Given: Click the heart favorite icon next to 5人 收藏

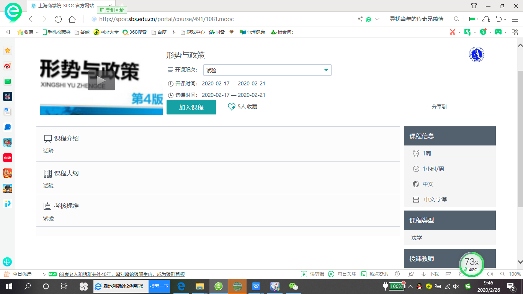Looking at the screenshot, I should tap(231, 107).
